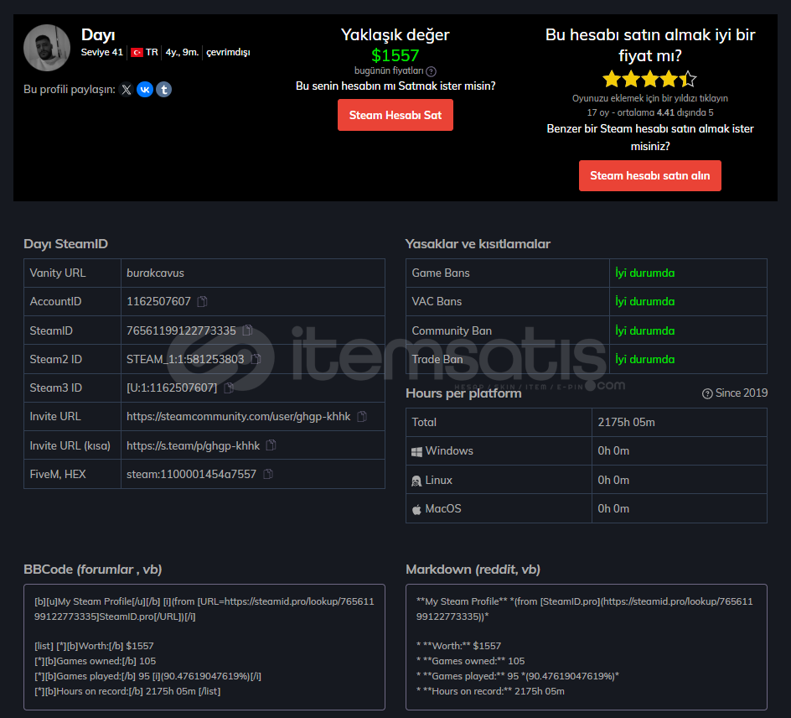Copy the Steam2 ID value
Image resolution: width=791 pixels, height=718 pixels.
[256, 359]
